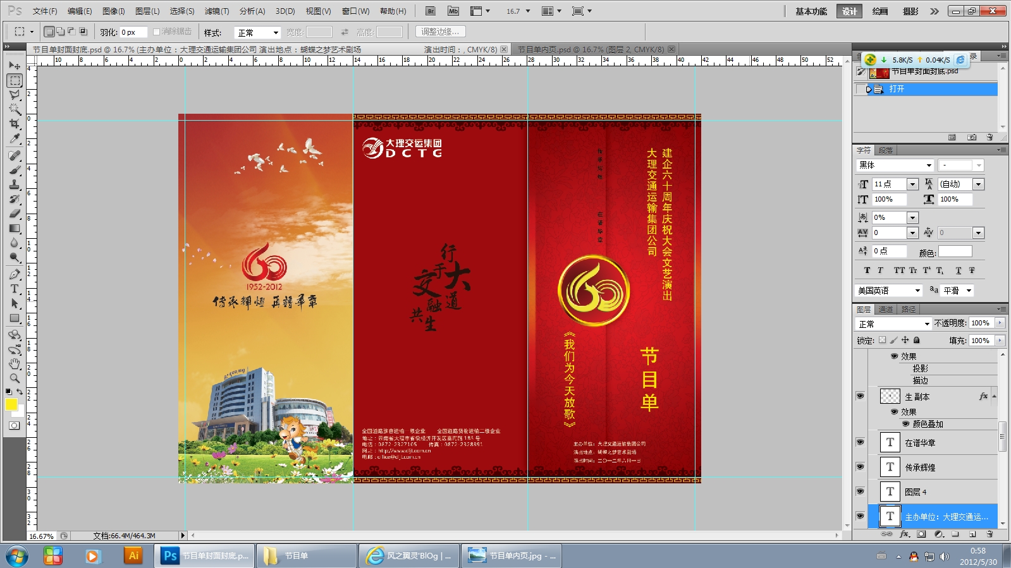Select the Blur tool
The width and height of the screenshot is (1011, 568).
15,243
